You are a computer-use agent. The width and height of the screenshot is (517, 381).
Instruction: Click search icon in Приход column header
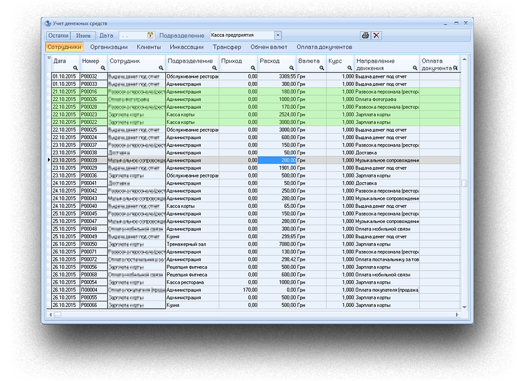pyautogui.click(x=252, y=68)
